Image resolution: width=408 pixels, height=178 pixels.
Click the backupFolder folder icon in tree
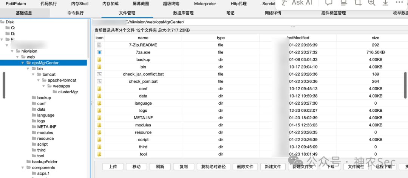(x=29, y=162)
